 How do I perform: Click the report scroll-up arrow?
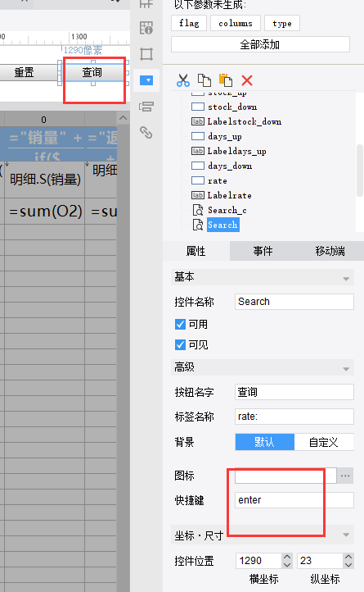tap(123, 118)
